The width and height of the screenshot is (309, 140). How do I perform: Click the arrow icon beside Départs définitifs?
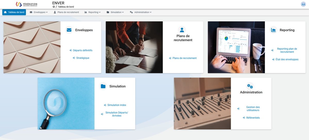(x=71, y=50)
